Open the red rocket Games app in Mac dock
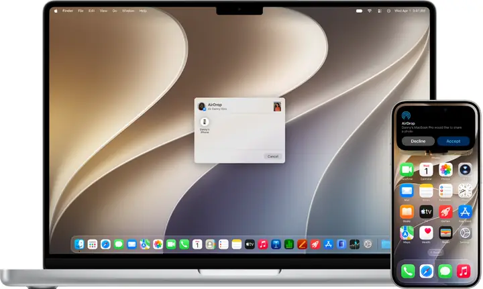 315,244
